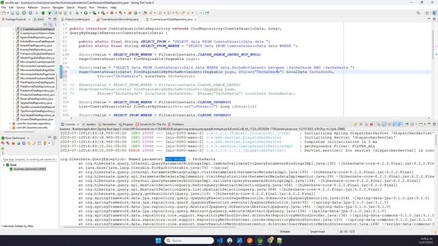This screenshot has height=246, width=438.
Task: Fold the @Query block at line 27
Action: click(68, 68)
